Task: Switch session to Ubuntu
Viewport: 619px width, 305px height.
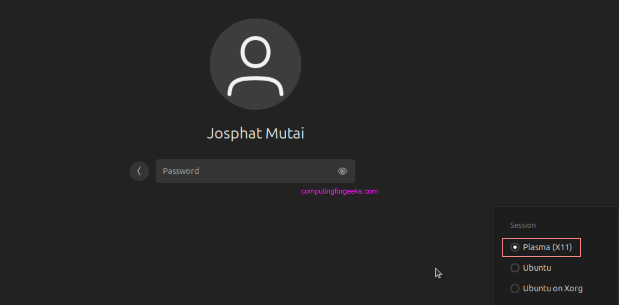Action: click(x=536, y=268)
